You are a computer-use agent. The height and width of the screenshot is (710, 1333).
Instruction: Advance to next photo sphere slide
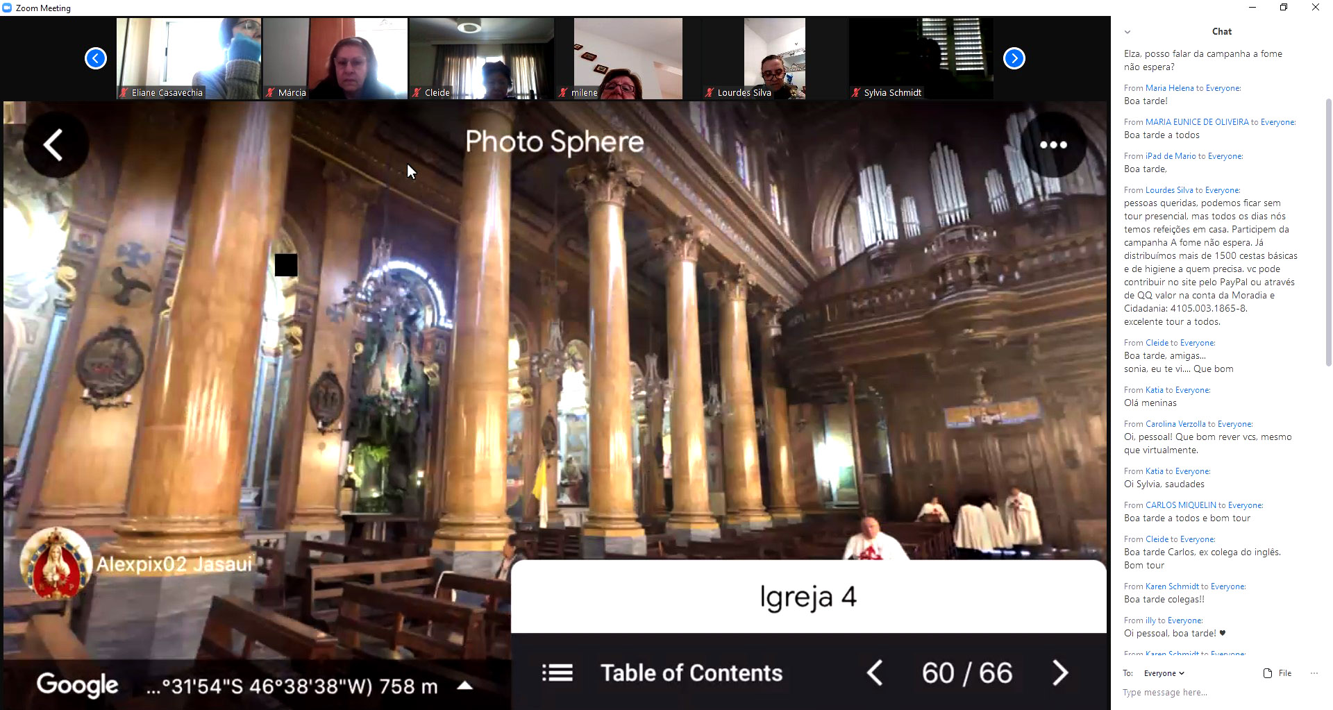point(1059,673)
